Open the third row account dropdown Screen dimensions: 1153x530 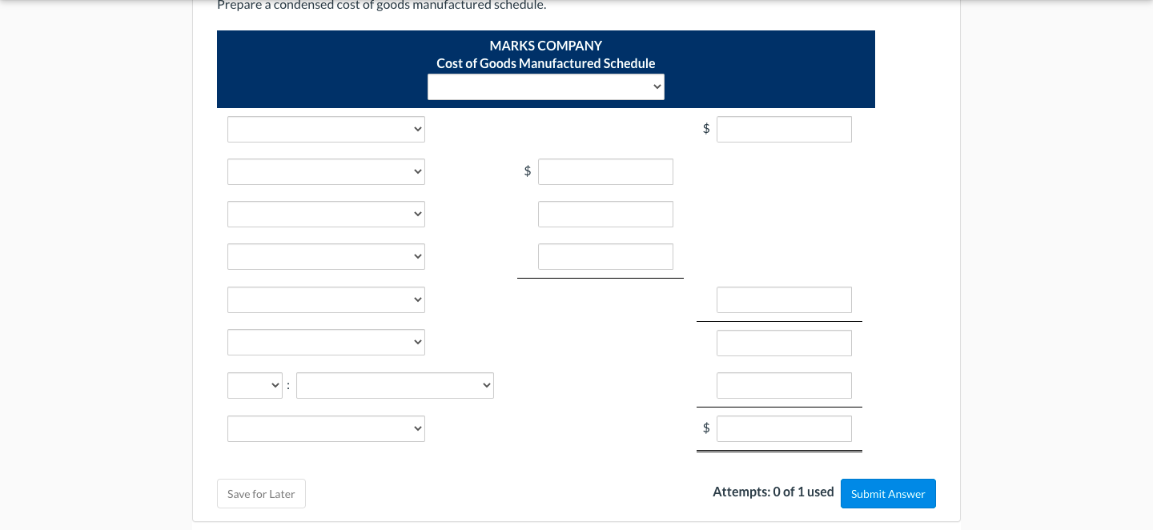[x=325, y=214]
